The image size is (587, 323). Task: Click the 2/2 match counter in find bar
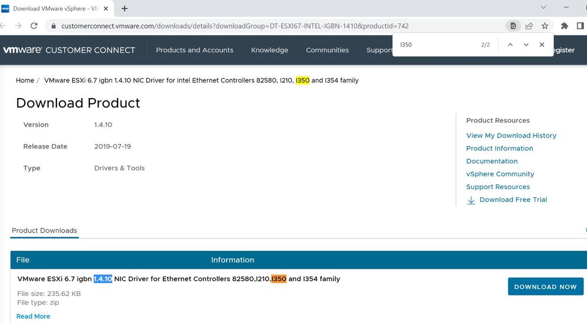pos(485,45)
